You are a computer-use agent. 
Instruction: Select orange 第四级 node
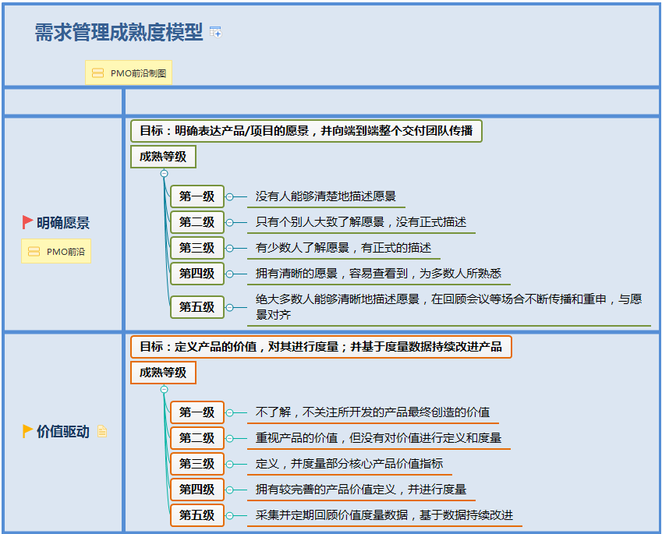tap(196, 490)
